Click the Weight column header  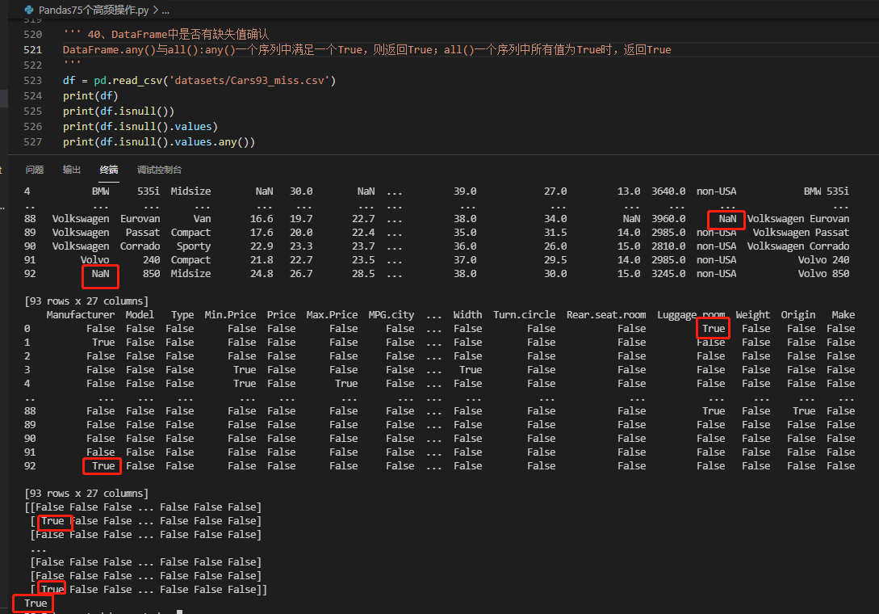click(752, 315)
